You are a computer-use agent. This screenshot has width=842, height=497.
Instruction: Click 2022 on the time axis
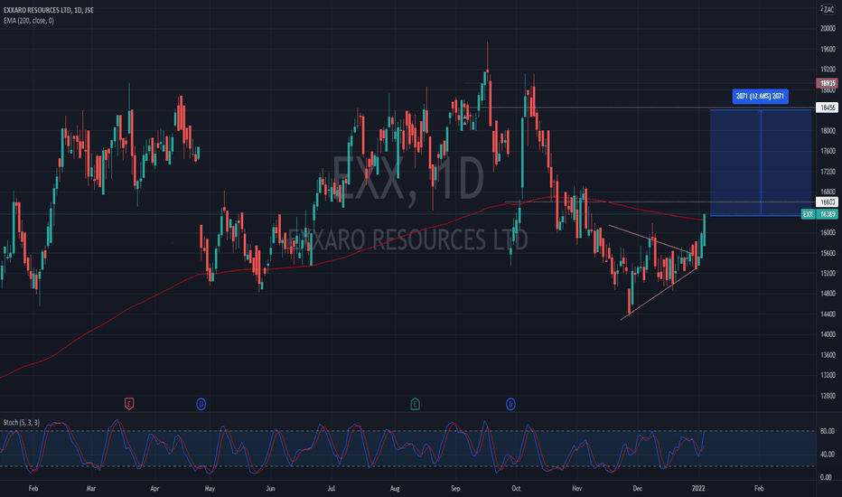[x=698, y=488]
